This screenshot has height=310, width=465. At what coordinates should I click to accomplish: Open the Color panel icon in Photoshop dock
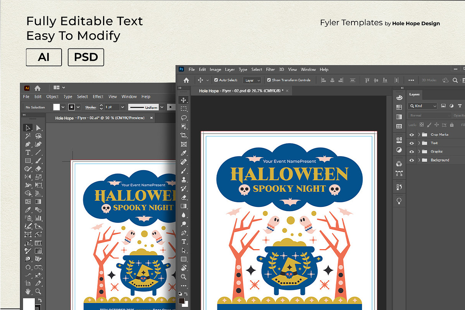click(x=399, y=98)
